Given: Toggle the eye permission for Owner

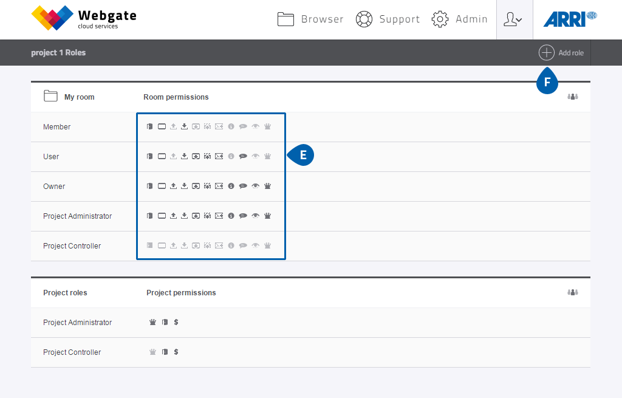Looking at the screenshot, I should pos(256,186).
